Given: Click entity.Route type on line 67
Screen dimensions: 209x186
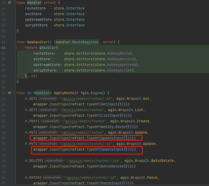Looking at the screenshot, I should coord(113,127).
